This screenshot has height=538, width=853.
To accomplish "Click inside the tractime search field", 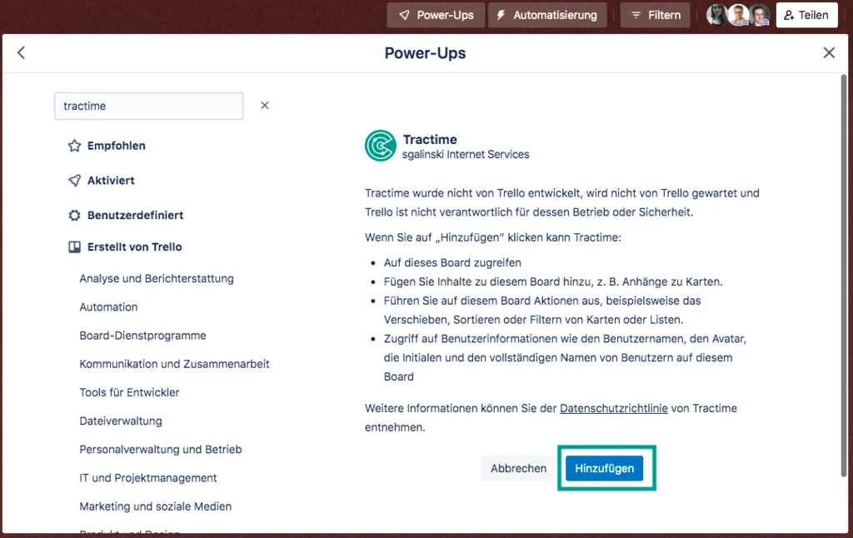I will tap(148, 106).
